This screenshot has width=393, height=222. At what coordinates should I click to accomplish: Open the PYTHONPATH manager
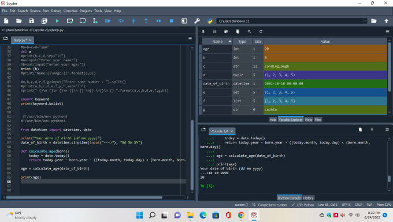pyautogui.click(x=210, y=21)
